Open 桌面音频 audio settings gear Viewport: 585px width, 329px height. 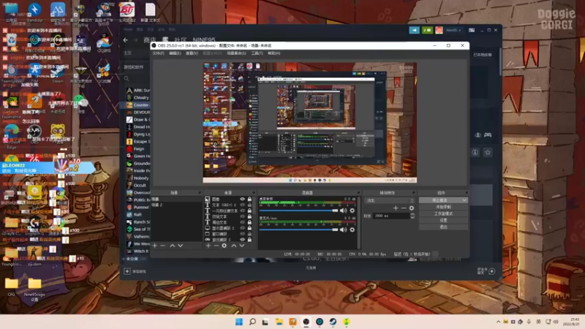coord(352,211)
